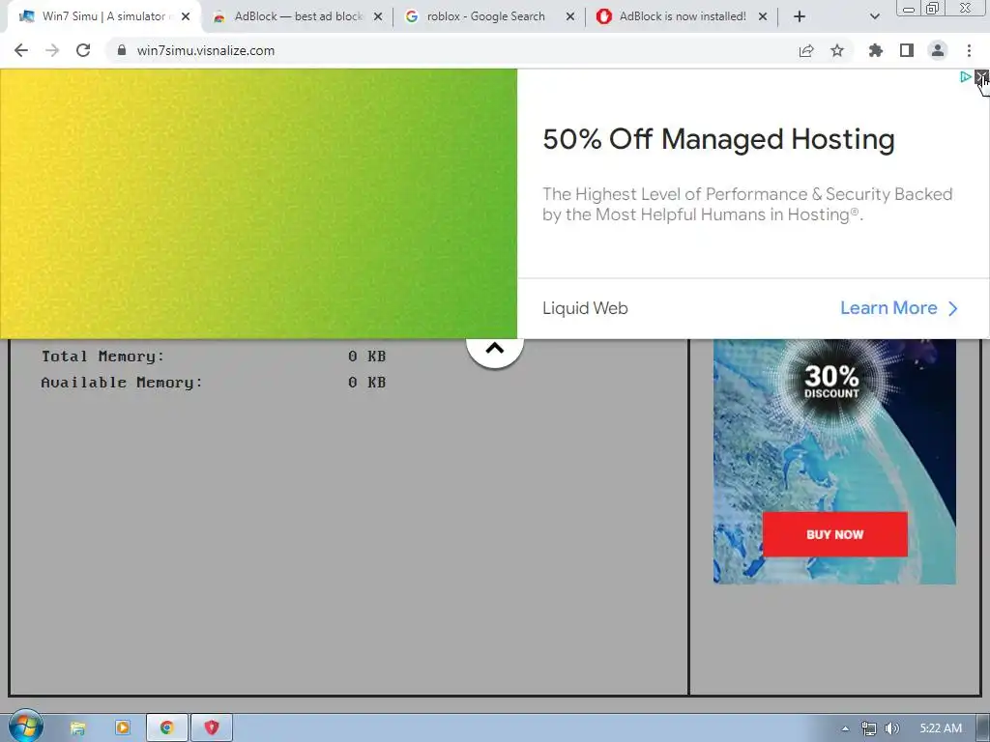This screenshot has width=990, height=742.
Task: Click the Show desktop strip beside the clock
Action: point(983,728)
